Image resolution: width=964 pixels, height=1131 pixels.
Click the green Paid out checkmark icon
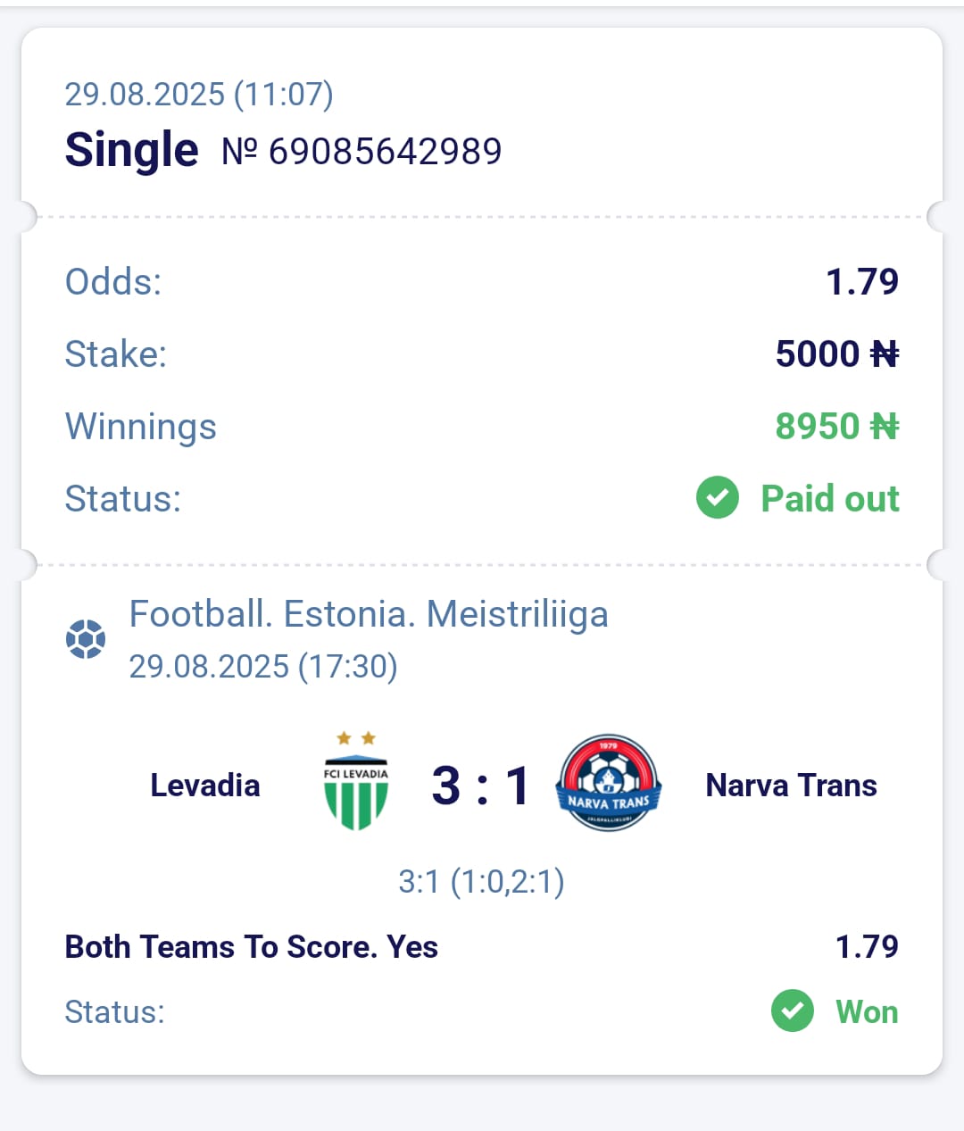coord(718,498)
